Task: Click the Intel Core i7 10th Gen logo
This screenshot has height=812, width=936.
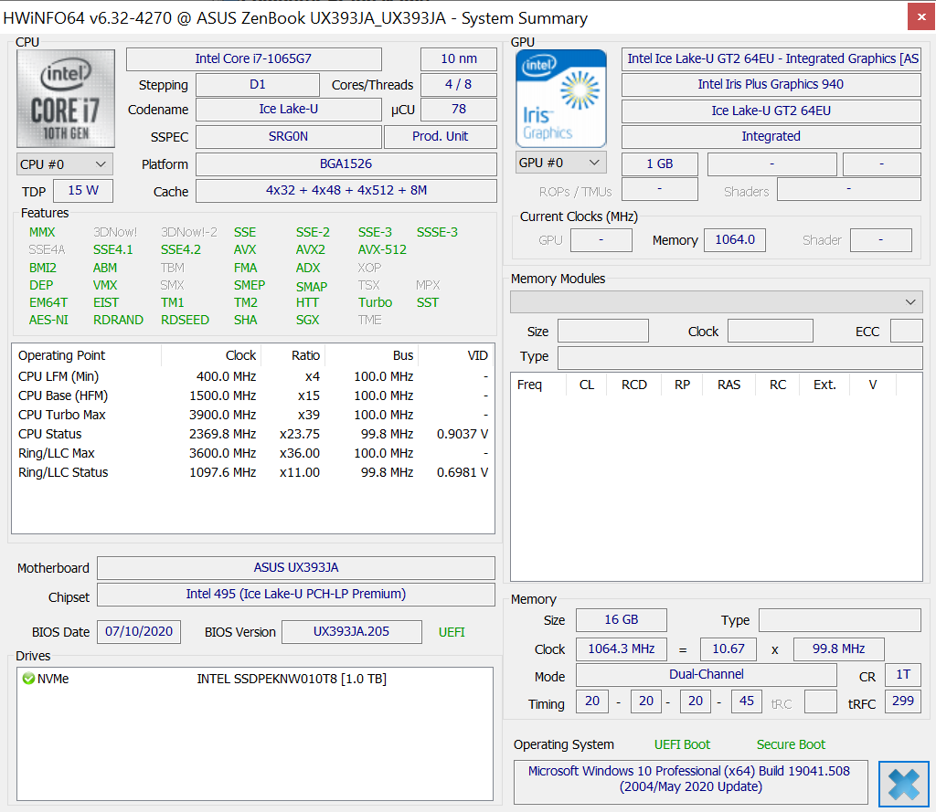Action: (66, 99)
